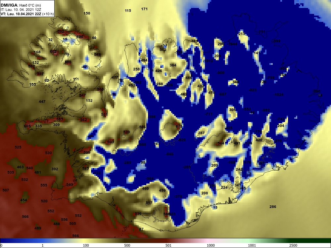Click the map value '447'
Image resolution: width=331 pixels, height=248 pixels.
click(x=42, y=102)
